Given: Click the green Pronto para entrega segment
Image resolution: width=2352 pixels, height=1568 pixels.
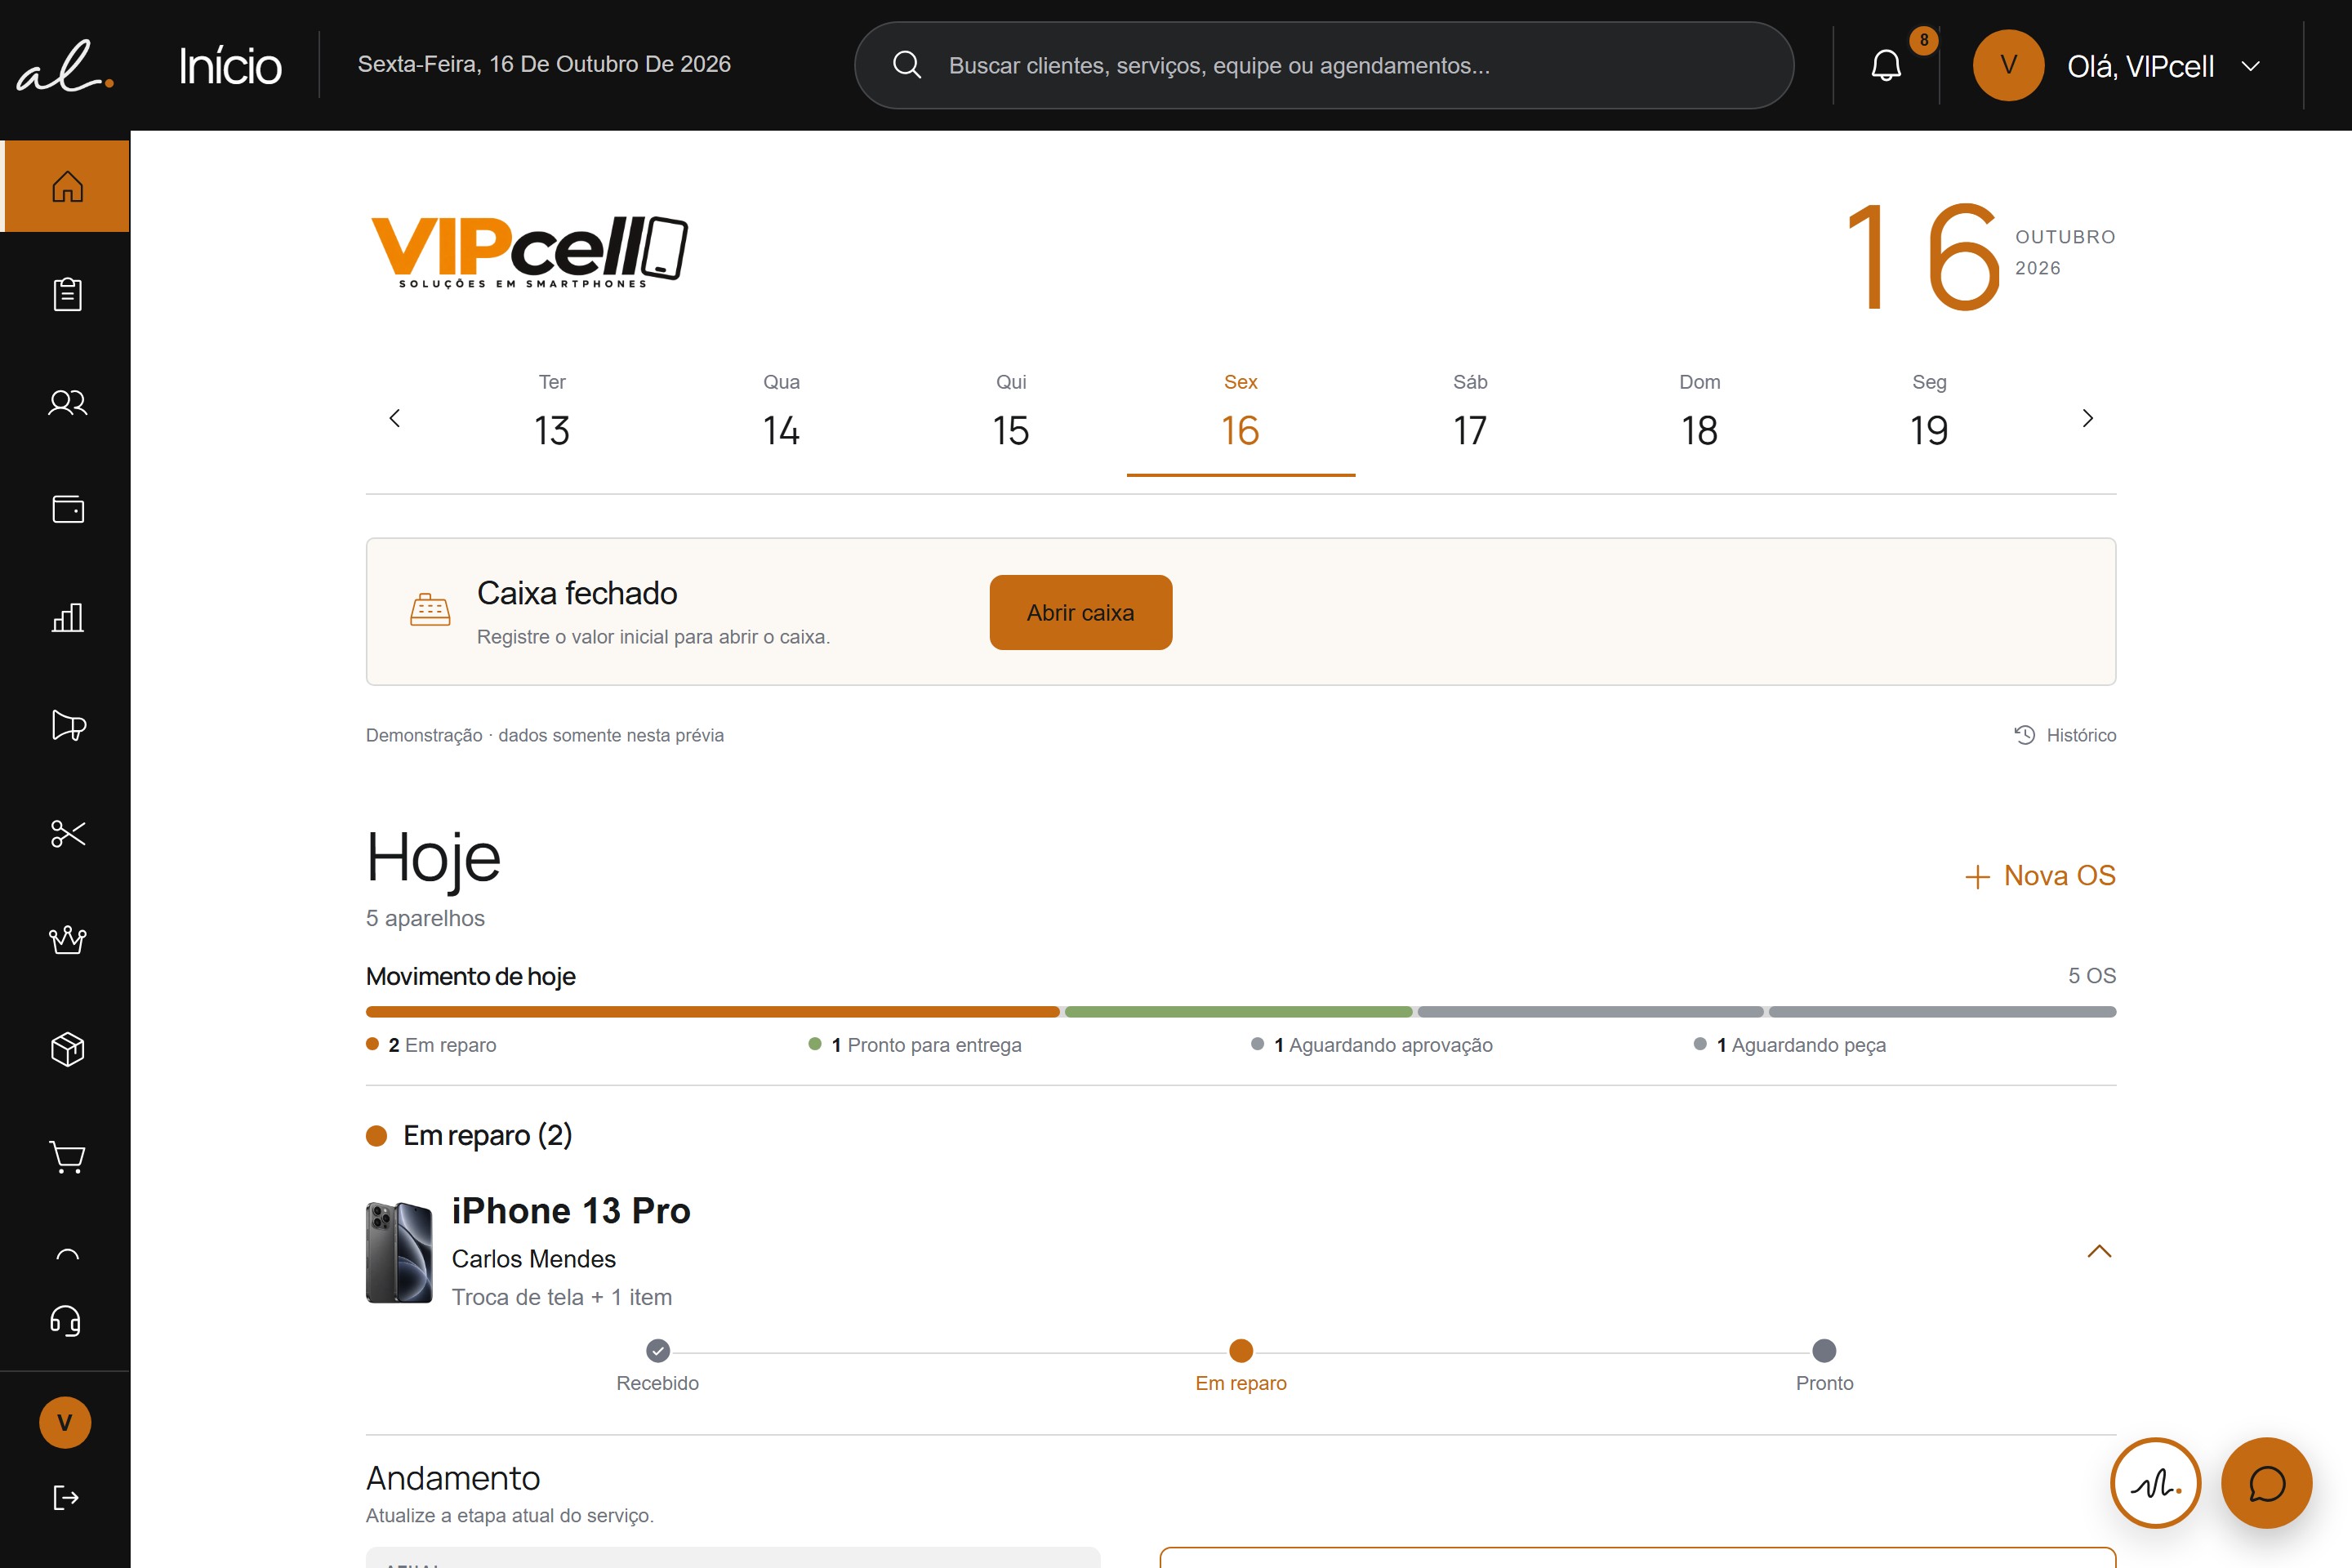Looking at the screenshot, I should click(1238, 1012).
